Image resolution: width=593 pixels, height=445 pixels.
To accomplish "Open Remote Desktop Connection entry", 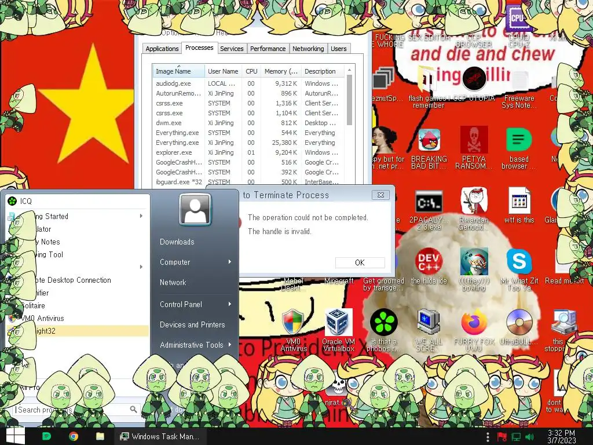I will [x=78, y=280].
